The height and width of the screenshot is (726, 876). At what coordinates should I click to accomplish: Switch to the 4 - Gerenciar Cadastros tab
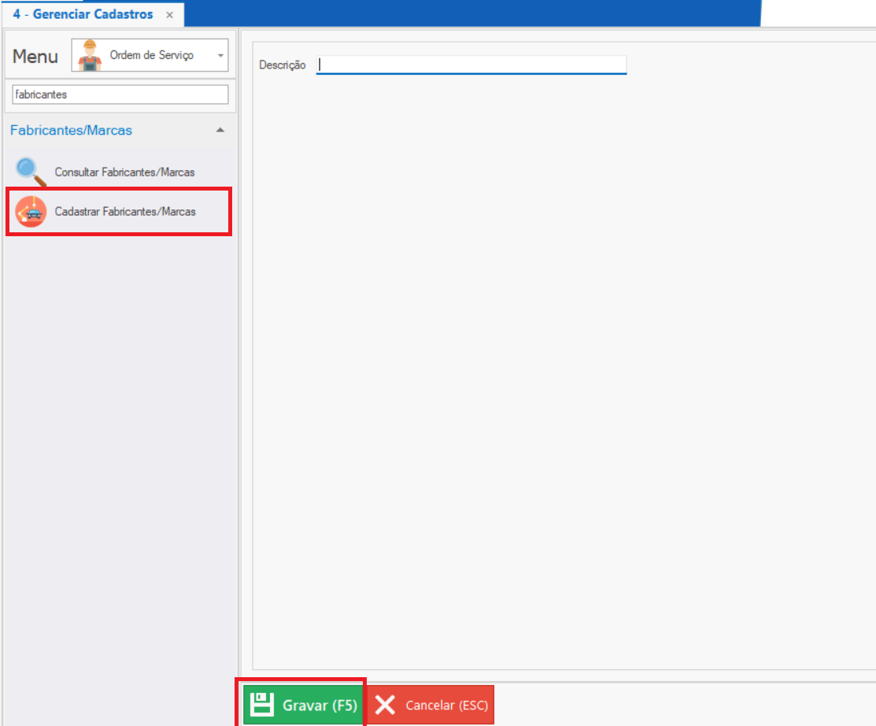pyautogui.click(x=83, y=15)
